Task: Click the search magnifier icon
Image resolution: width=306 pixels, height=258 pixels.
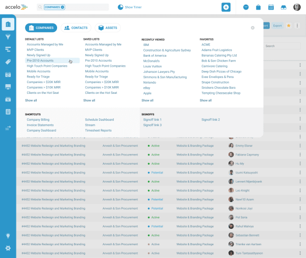Action: click(40, 7)
